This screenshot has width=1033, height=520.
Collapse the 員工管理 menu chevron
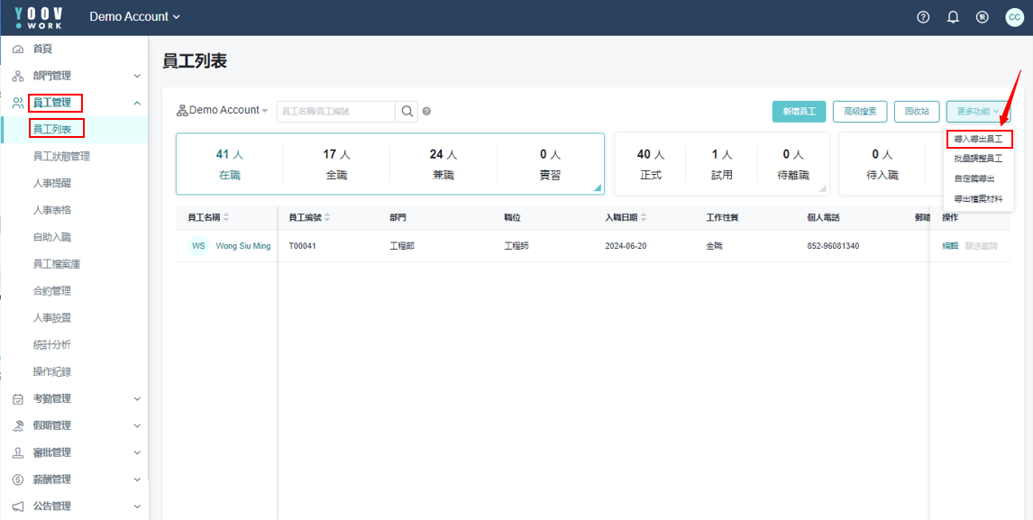tap(137, 103)
